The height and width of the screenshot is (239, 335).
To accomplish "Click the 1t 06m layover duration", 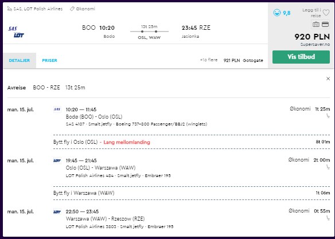I will click(x=323, y=193).
